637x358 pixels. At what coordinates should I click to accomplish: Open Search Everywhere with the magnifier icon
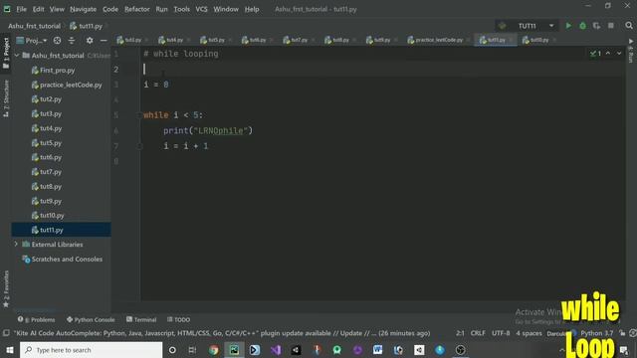click(x=629, y=26)
